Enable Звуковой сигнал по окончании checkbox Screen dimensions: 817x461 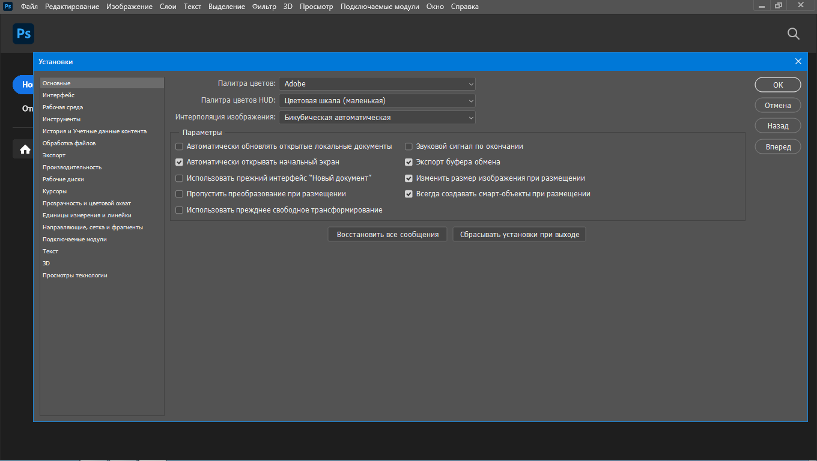click(x=408, y=146)
